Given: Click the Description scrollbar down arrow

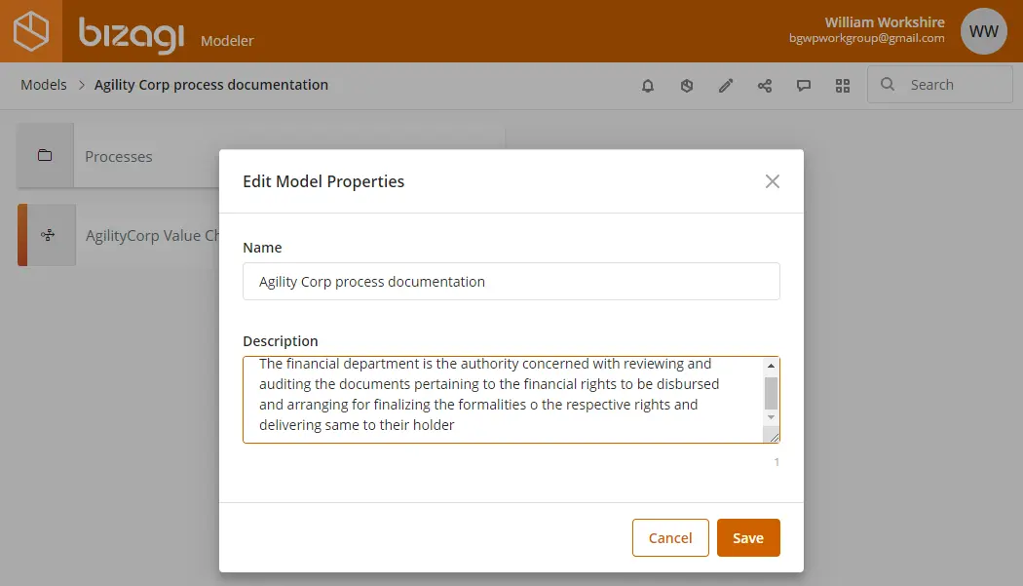Looking at the screenshot, I should [772, 416].
